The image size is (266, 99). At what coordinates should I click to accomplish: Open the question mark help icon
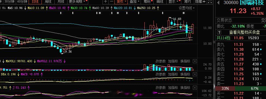(x=219, y=32)
